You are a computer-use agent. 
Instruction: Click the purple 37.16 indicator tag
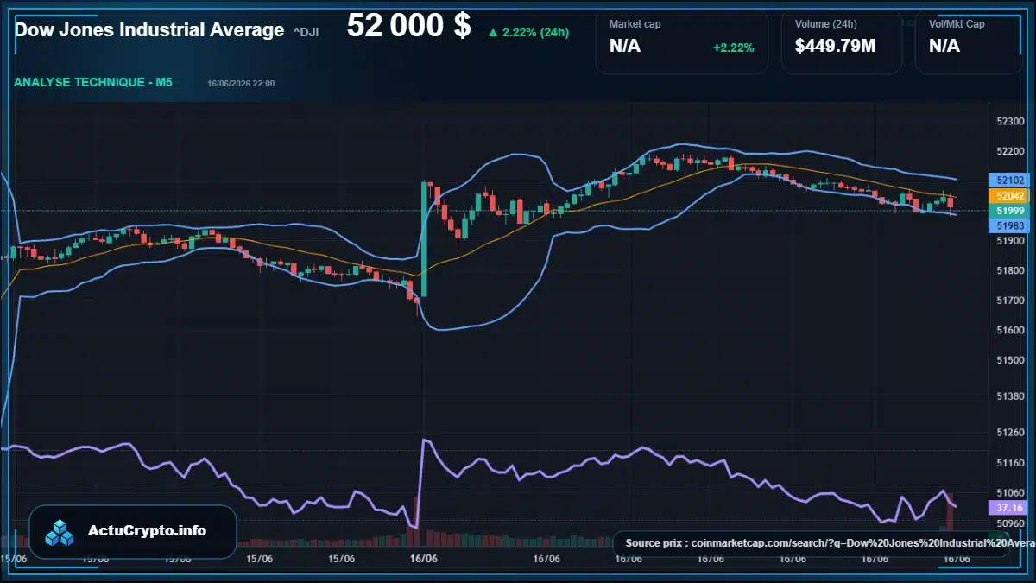(1009, 508)
